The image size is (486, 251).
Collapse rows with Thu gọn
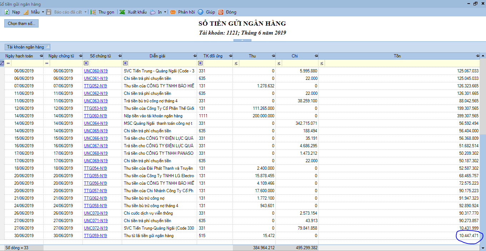pyautogui.click(x=102, y=12)
